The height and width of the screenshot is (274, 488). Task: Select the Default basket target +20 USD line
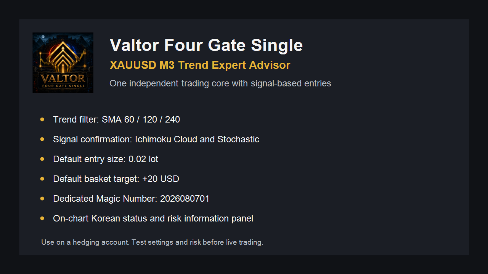coord(116,179)
